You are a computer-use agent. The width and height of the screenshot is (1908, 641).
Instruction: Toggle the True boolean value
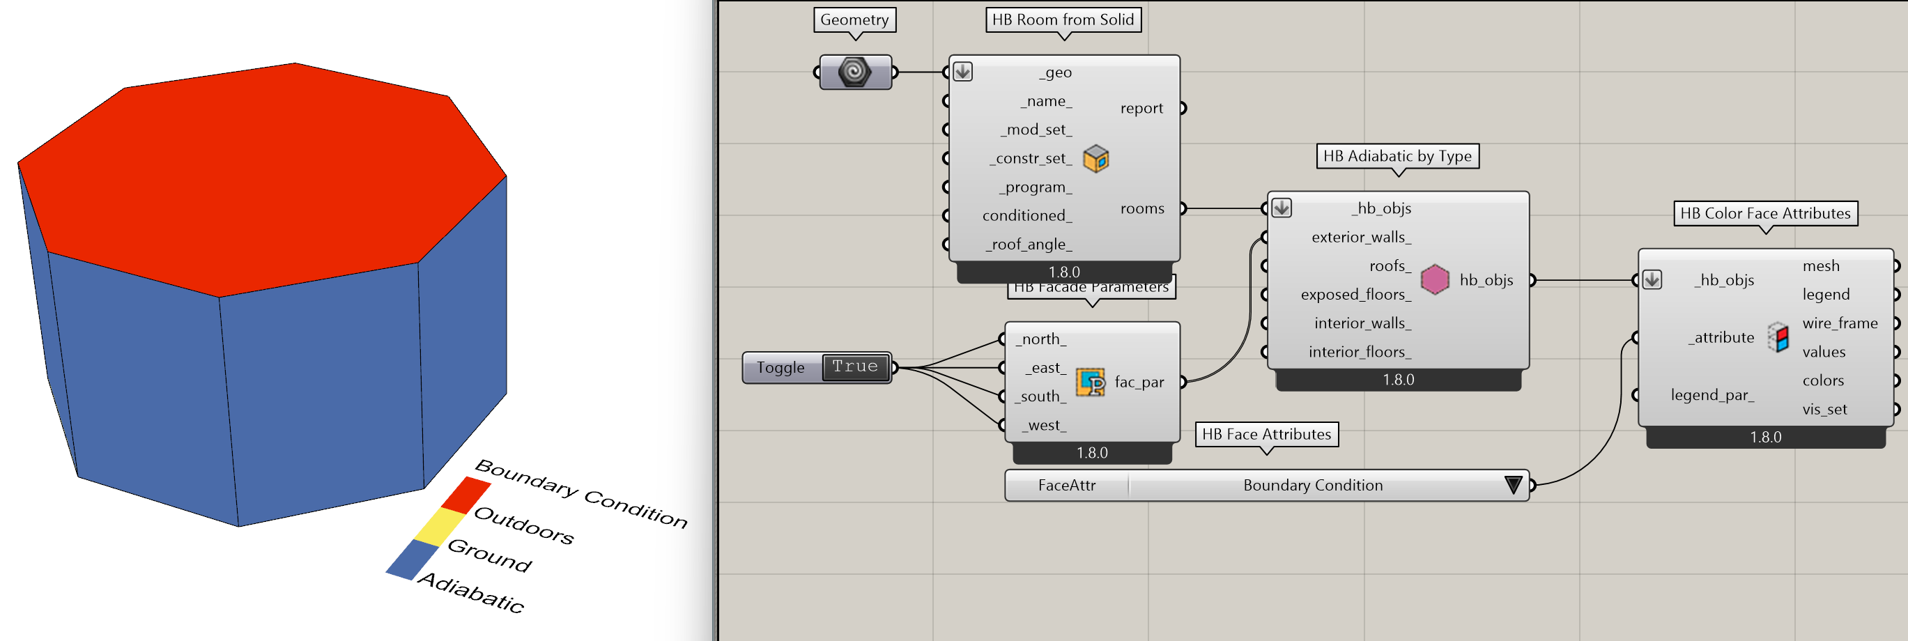(855, 367)
